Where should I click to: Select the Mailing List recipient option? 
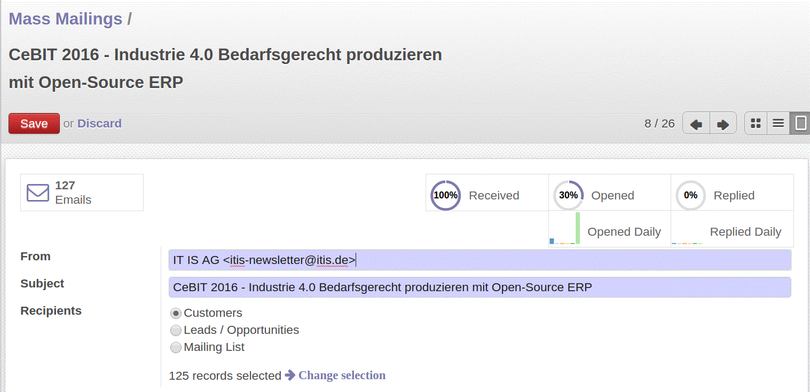pyautogui.click(x=176, y=347)
